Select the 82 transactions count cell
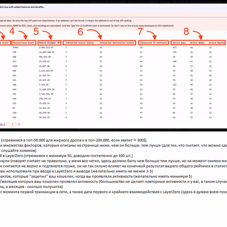The width and height of the screenshot is (227, 227). (14, 108)
